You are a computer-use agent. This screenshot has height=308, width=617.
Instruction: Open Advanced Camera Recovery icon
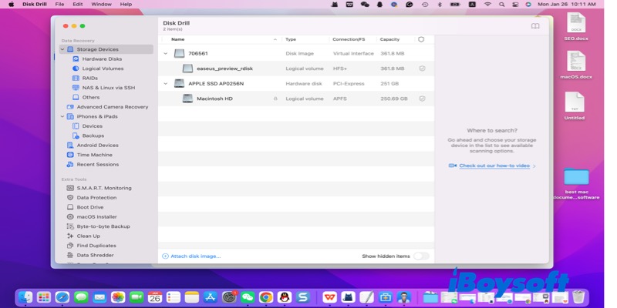click(70, 107)
